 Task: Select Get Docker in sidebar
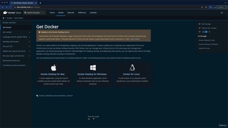[x=7, y=27]
